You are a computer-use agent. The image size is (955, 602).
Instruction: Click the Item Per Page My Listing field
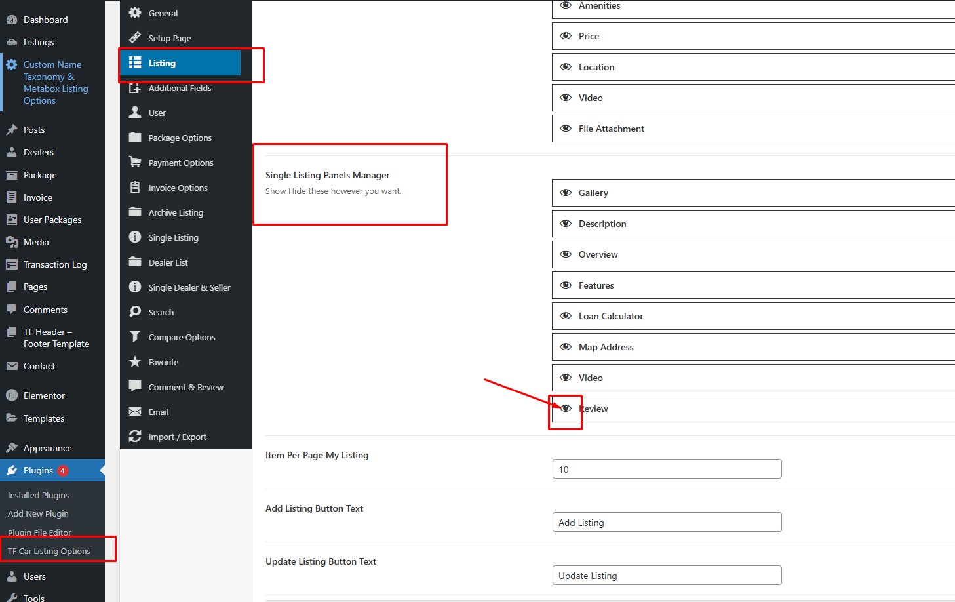pyautogui.click(x=667, y=469)
